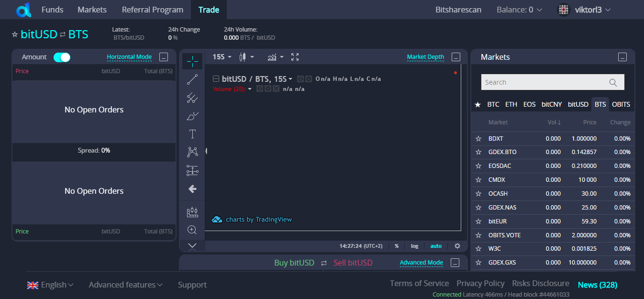Minimize the chart panel
The height and width of the screenshot is (299, 644).
point(456,57)
